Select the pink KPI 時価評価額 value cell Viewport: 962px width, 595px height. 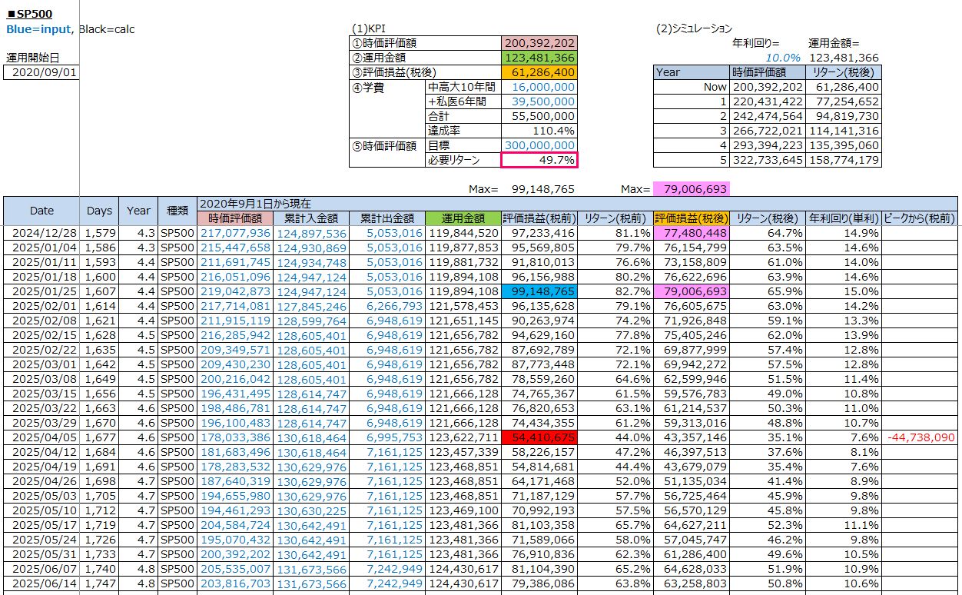[539, 44]
